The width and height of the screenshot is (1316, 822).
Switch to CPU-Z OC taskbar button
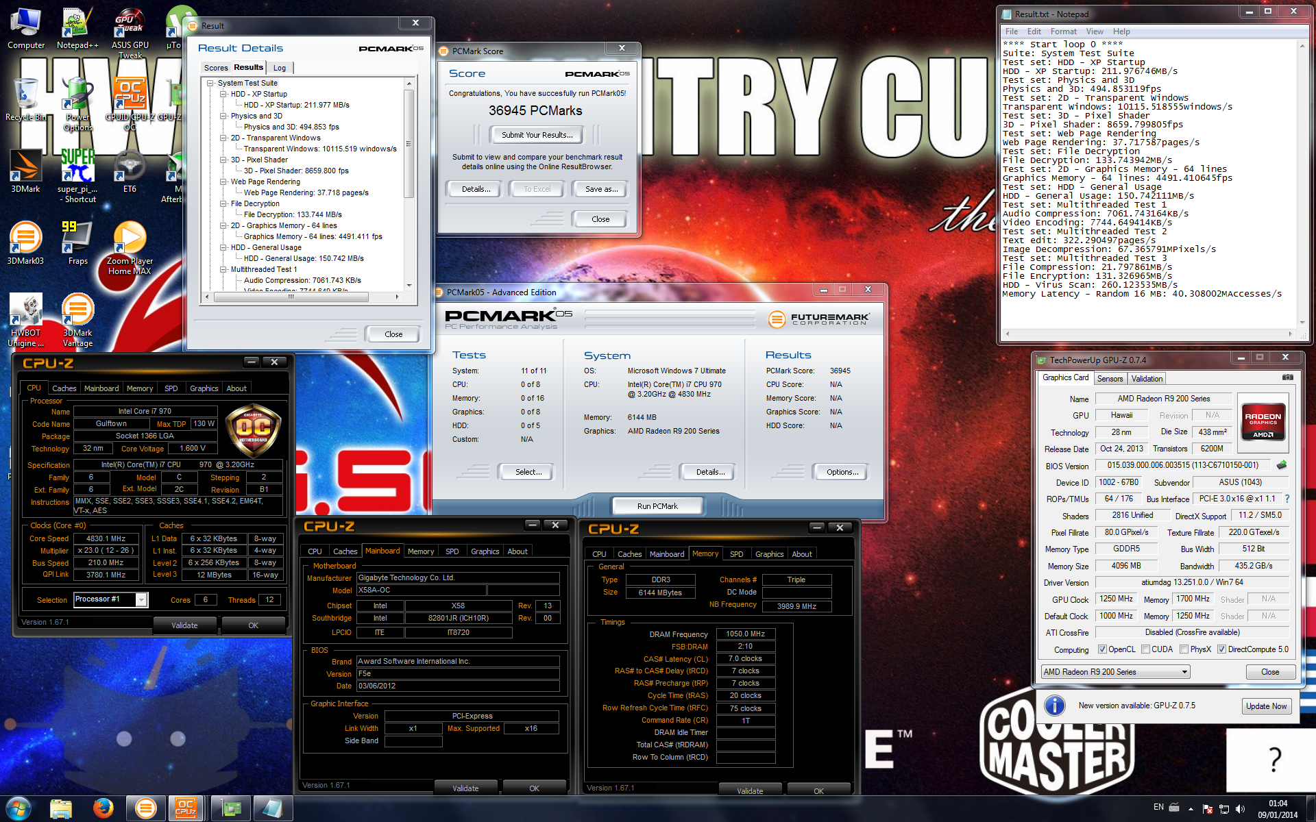click(186, 808)
